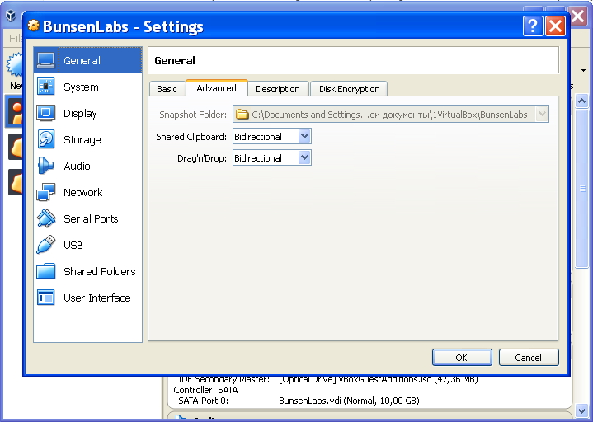This screenshot has width=593, height=422.
Task: Click VirtualBox cube icon in main window
Action: point(11,16)
